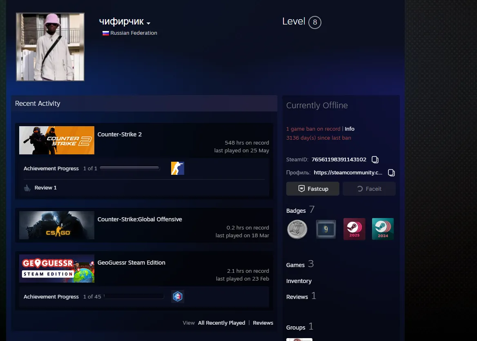
Task: Expand the profile name dropdown arrow
Action: pos(149,23)
